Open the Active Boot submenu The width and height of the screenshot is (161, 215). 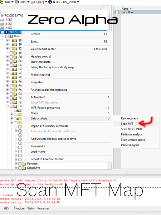pyautogui.click(x=67, y=97)
